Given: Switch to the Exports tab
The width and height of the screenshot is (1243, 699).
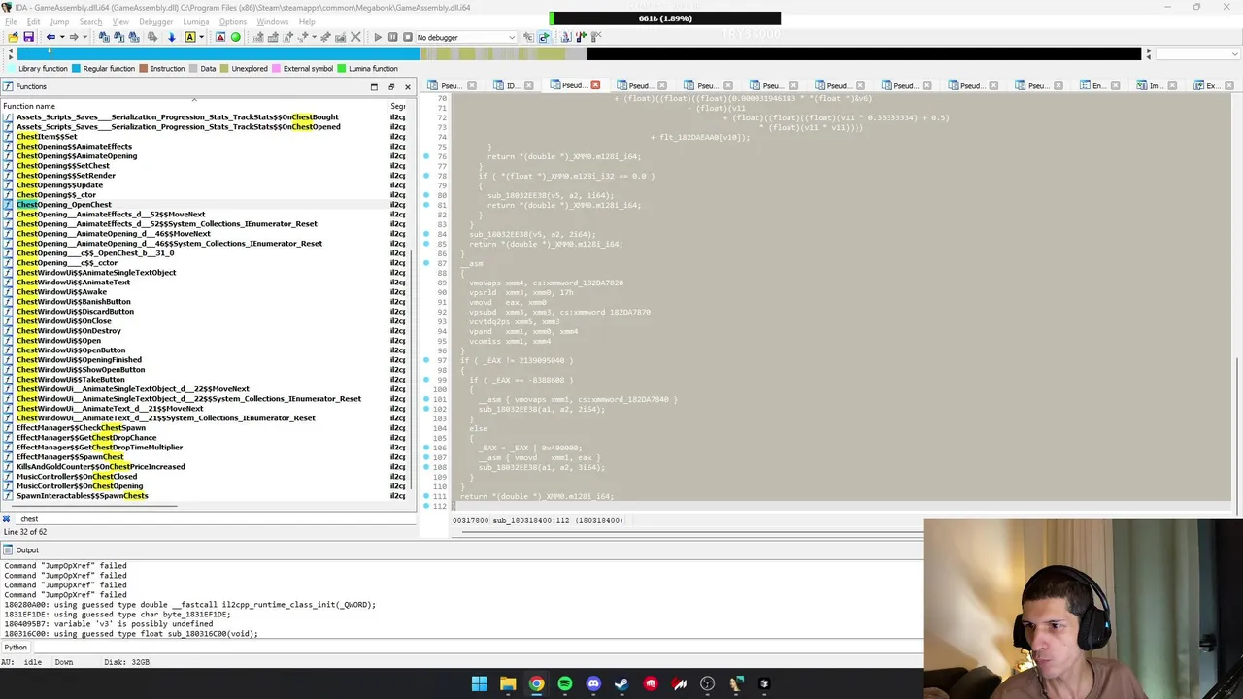Looking at the screenshot, I should (x=1212, y=85).
